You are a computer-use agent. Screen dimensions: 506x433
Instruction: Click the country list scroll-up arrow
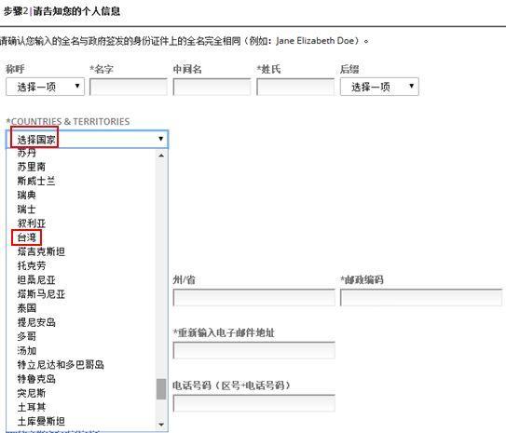(161, 156)
